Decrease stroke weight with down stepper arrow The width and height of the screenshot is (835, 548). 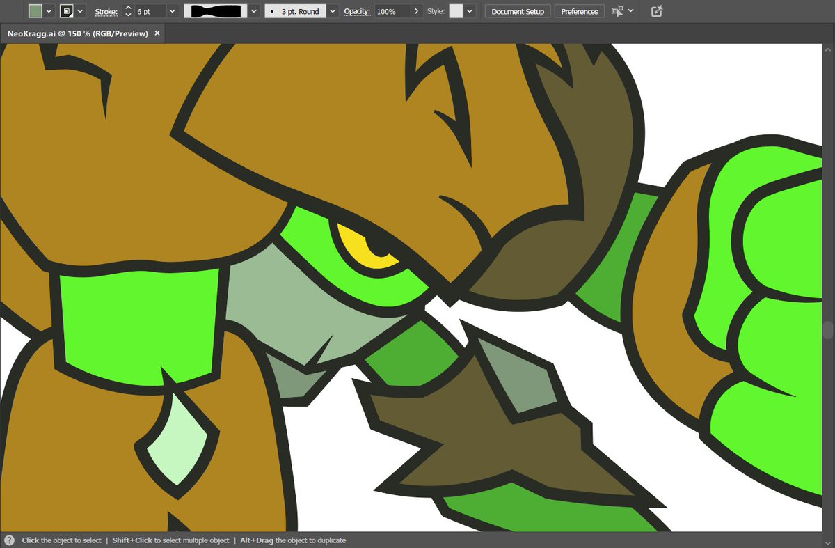point(128,15)
